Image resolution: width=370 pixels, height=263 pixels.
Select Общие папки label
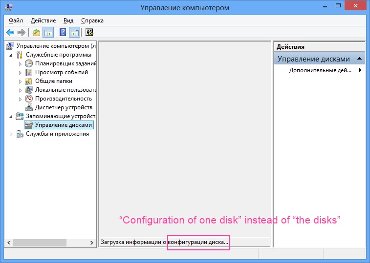pyautogui.click(x=54, y=81)
